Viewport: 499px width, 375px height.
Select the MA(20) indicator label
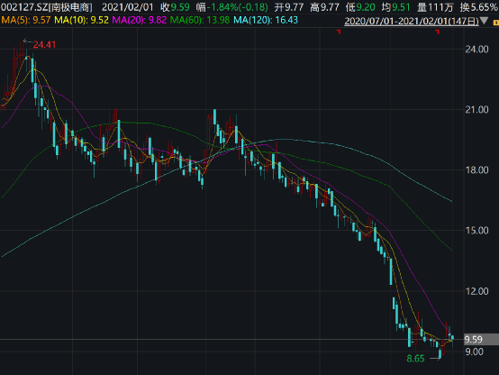140,20
